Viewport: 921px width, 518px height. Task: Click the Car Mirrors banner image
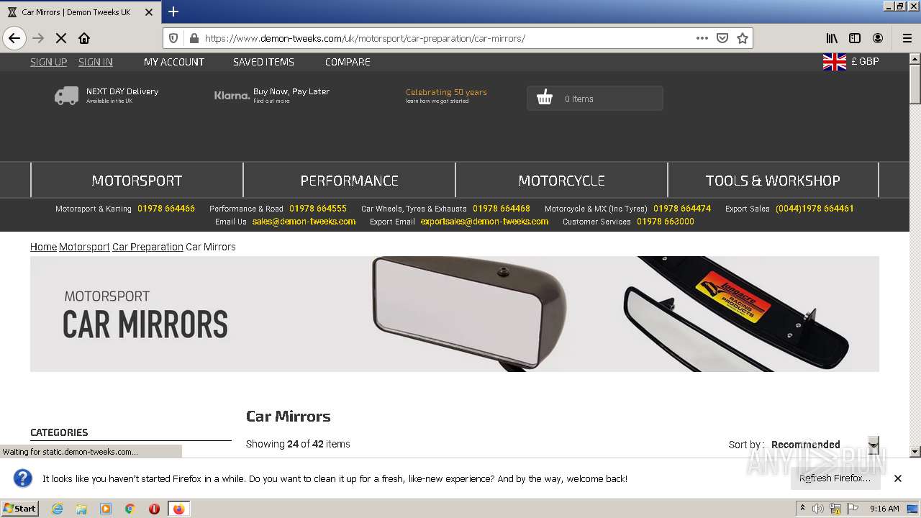coord(455,314)
